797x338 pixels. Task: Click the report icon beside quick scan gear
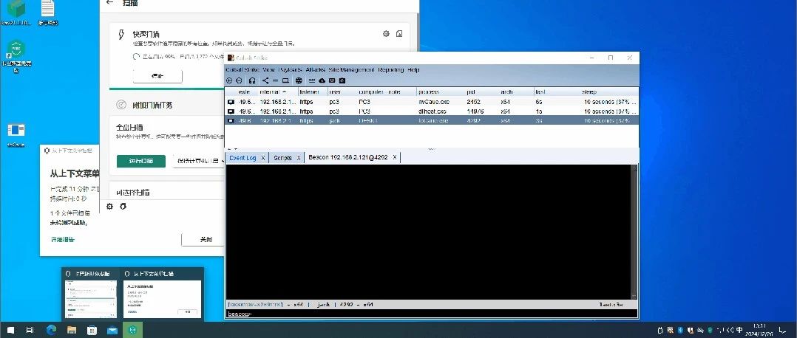pyautogui.click(x=399, y=33)
